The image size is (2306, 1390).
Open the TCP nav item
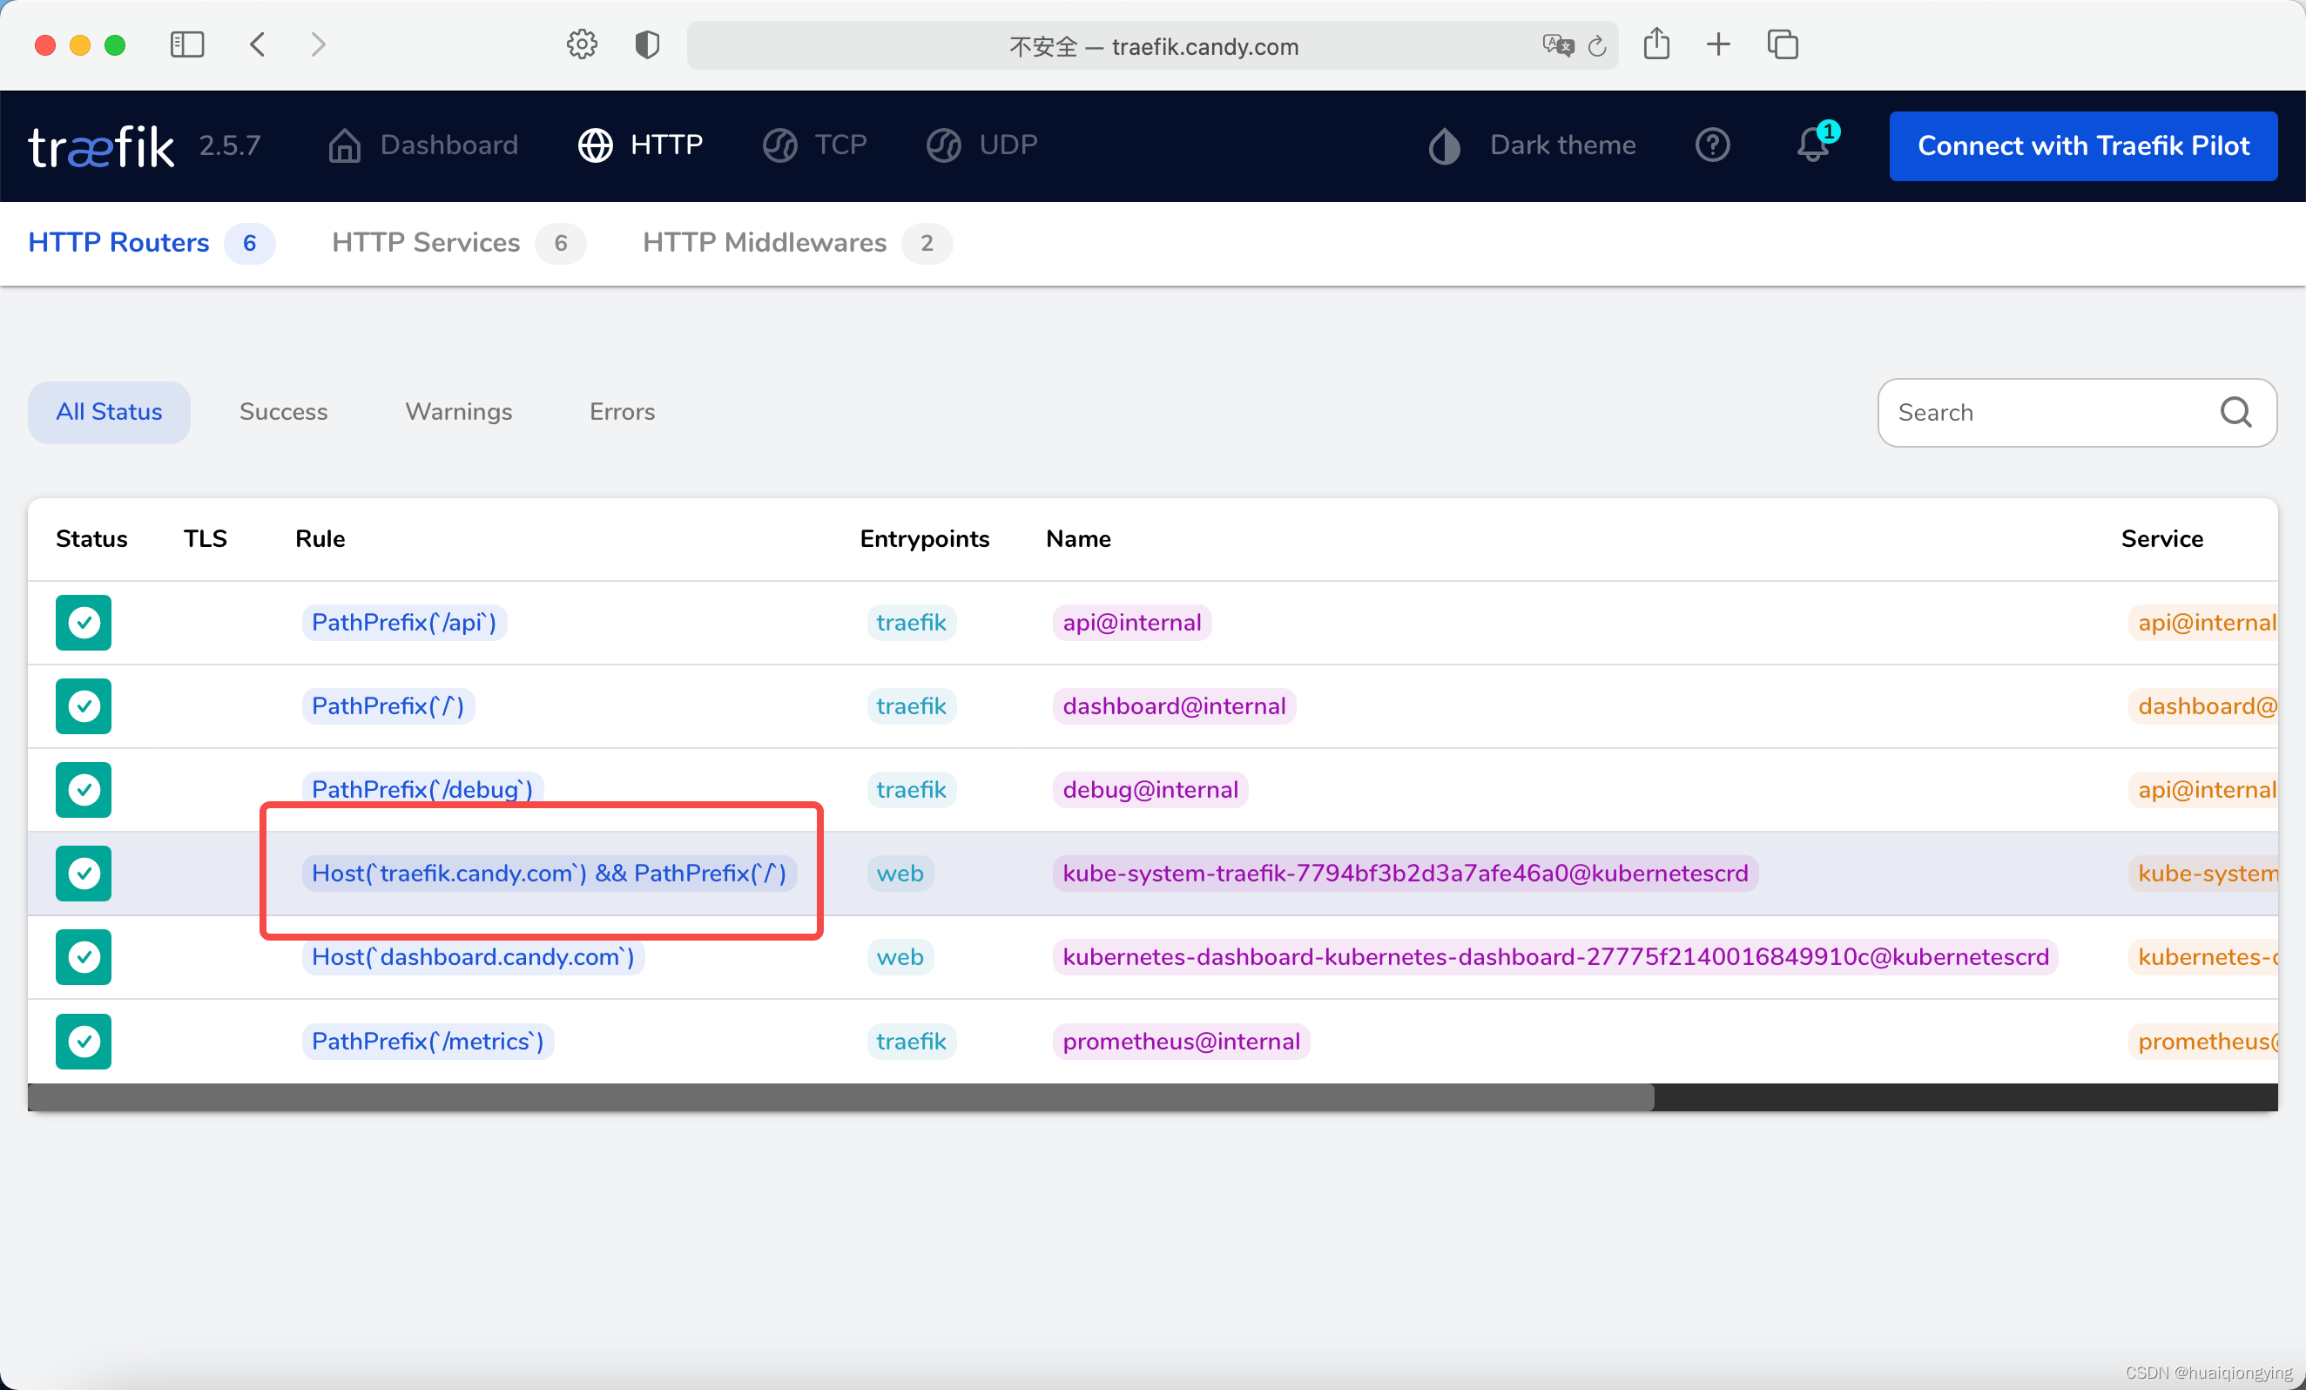pyautogui.click(x=814, y=145)
